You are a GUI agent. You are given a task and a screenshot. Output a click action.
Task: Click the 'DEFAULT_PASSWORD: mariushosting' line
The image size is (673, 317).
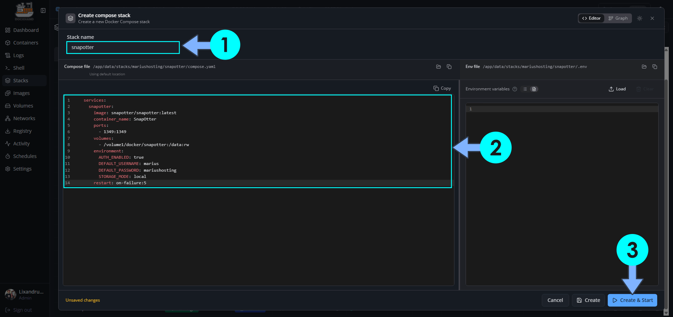coord(138,170)
